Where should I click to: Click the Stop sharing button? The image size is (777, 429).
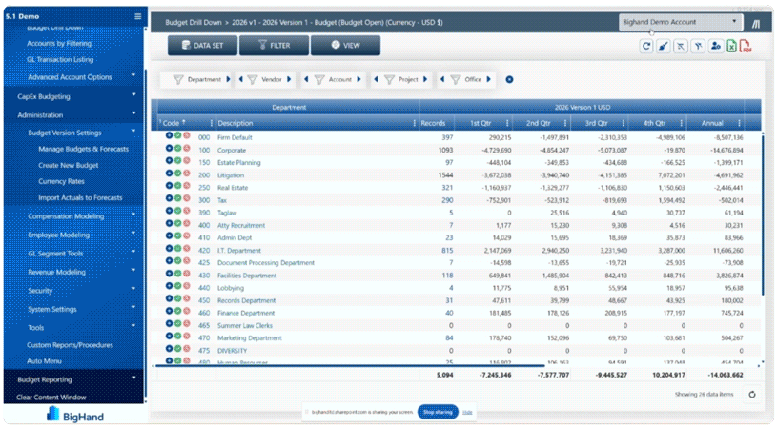(x=438, y=412)
